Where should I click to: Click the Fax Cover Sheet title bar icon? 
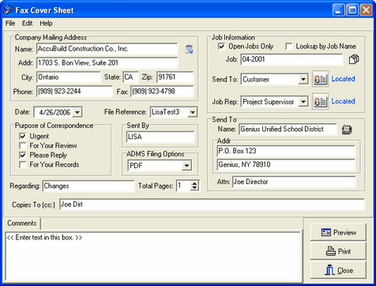click(8, 10)
